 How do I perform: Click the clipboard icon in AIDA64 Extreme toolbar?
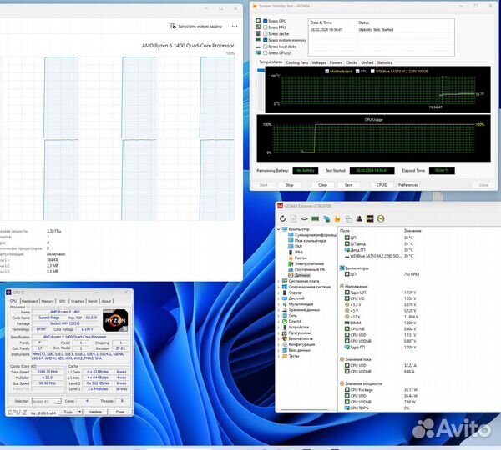click(x=348, y=219)
